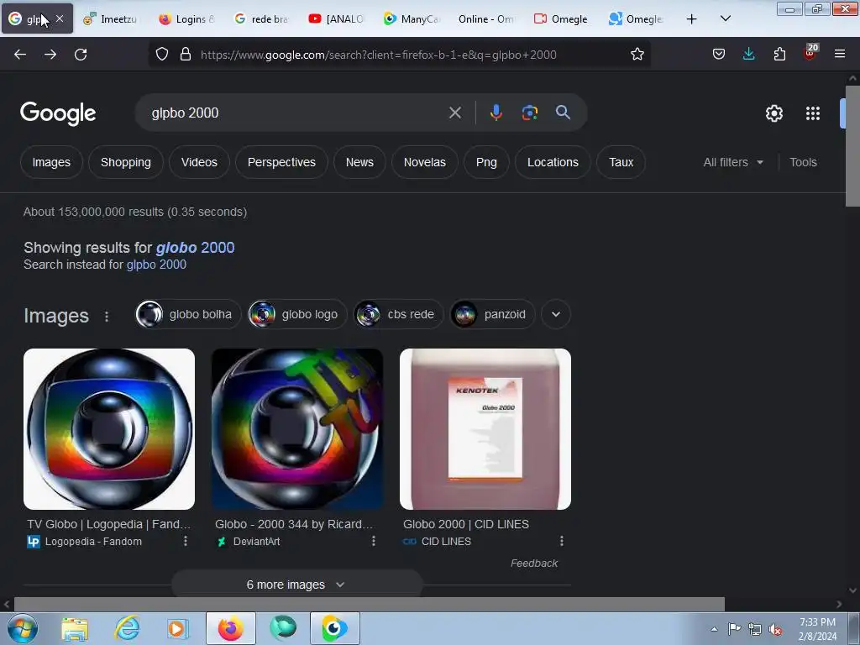Open the tracking protection shield icon
This screenshot has width=860, height=645.
(162, 55)
